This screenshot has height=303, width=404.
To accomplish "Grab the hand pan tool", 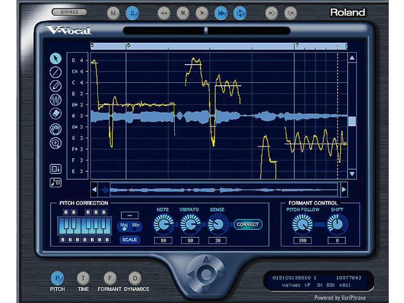I will [56, 129].
